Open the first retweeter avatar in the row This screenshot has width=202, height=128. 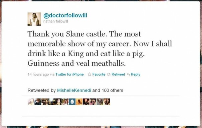point(31,102)
